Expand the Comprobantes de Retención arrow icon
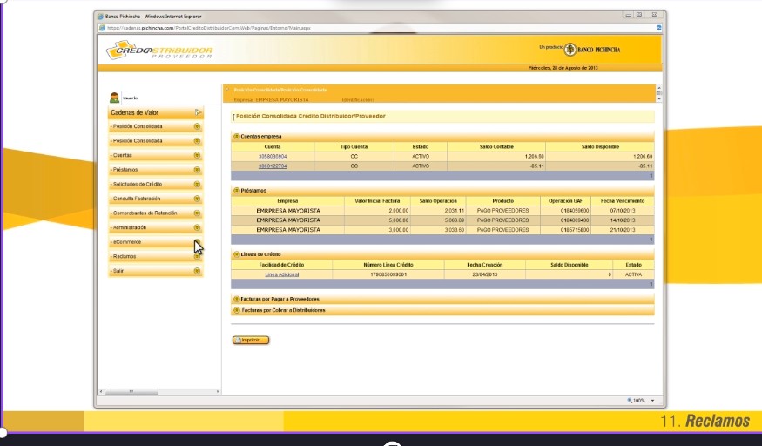 pos(197,213)
